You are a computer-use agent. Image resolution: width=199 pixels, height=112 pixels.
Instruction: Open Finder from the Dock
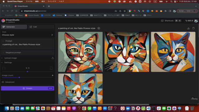(7, 108)
